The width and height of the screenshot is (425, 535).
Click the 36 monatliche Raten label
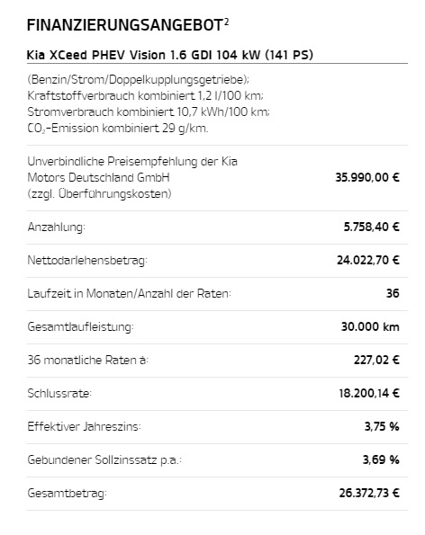point(88,360)
